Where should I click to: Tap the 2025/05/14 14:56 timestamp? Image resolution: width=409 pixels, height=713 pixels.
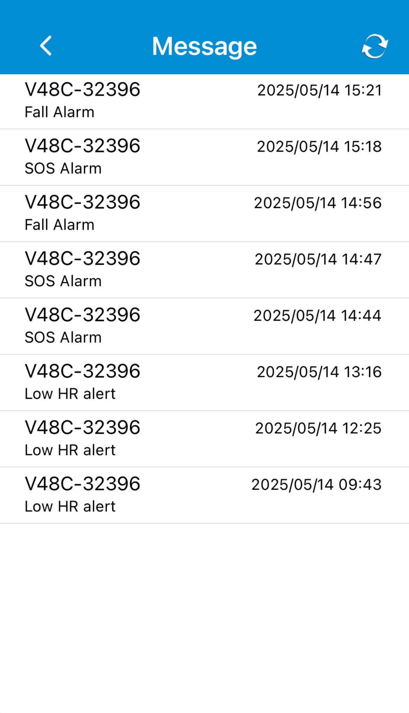click(x=317, y=203)
